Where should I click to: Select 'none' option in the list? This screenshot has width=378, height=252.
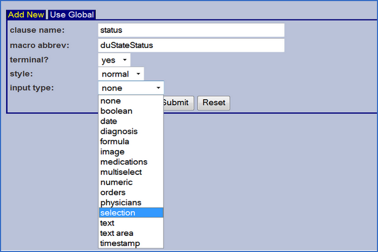click(131, 101)
